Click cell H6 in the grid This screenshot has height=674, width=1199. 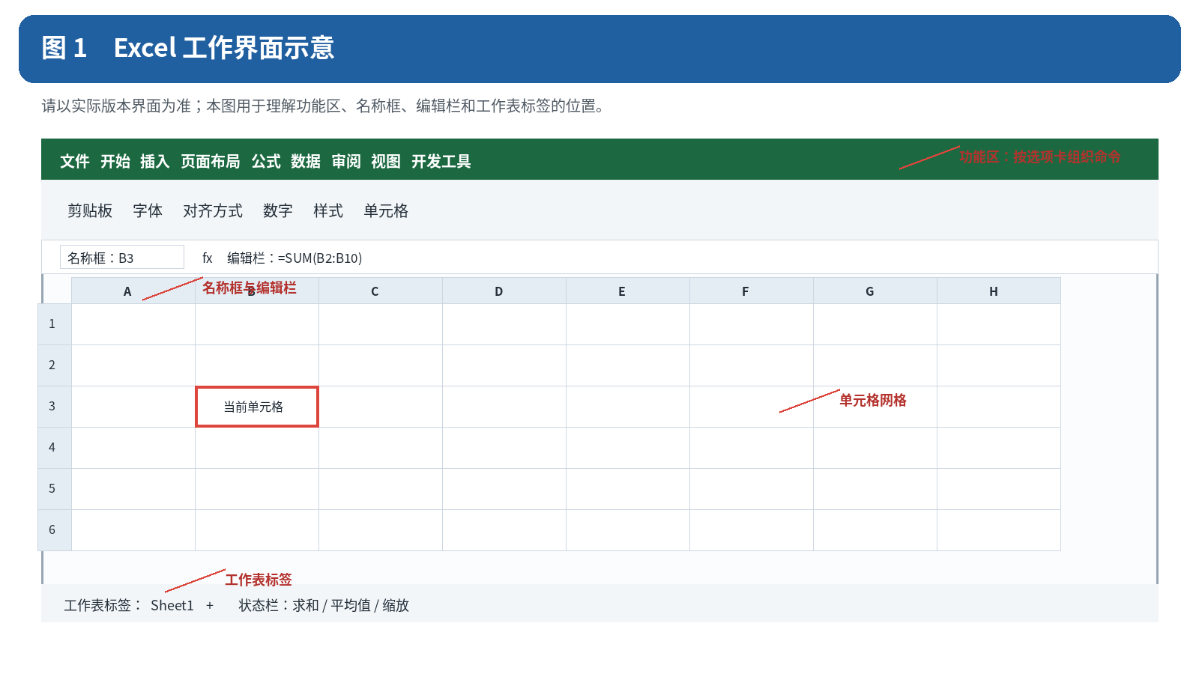(999, 530)
